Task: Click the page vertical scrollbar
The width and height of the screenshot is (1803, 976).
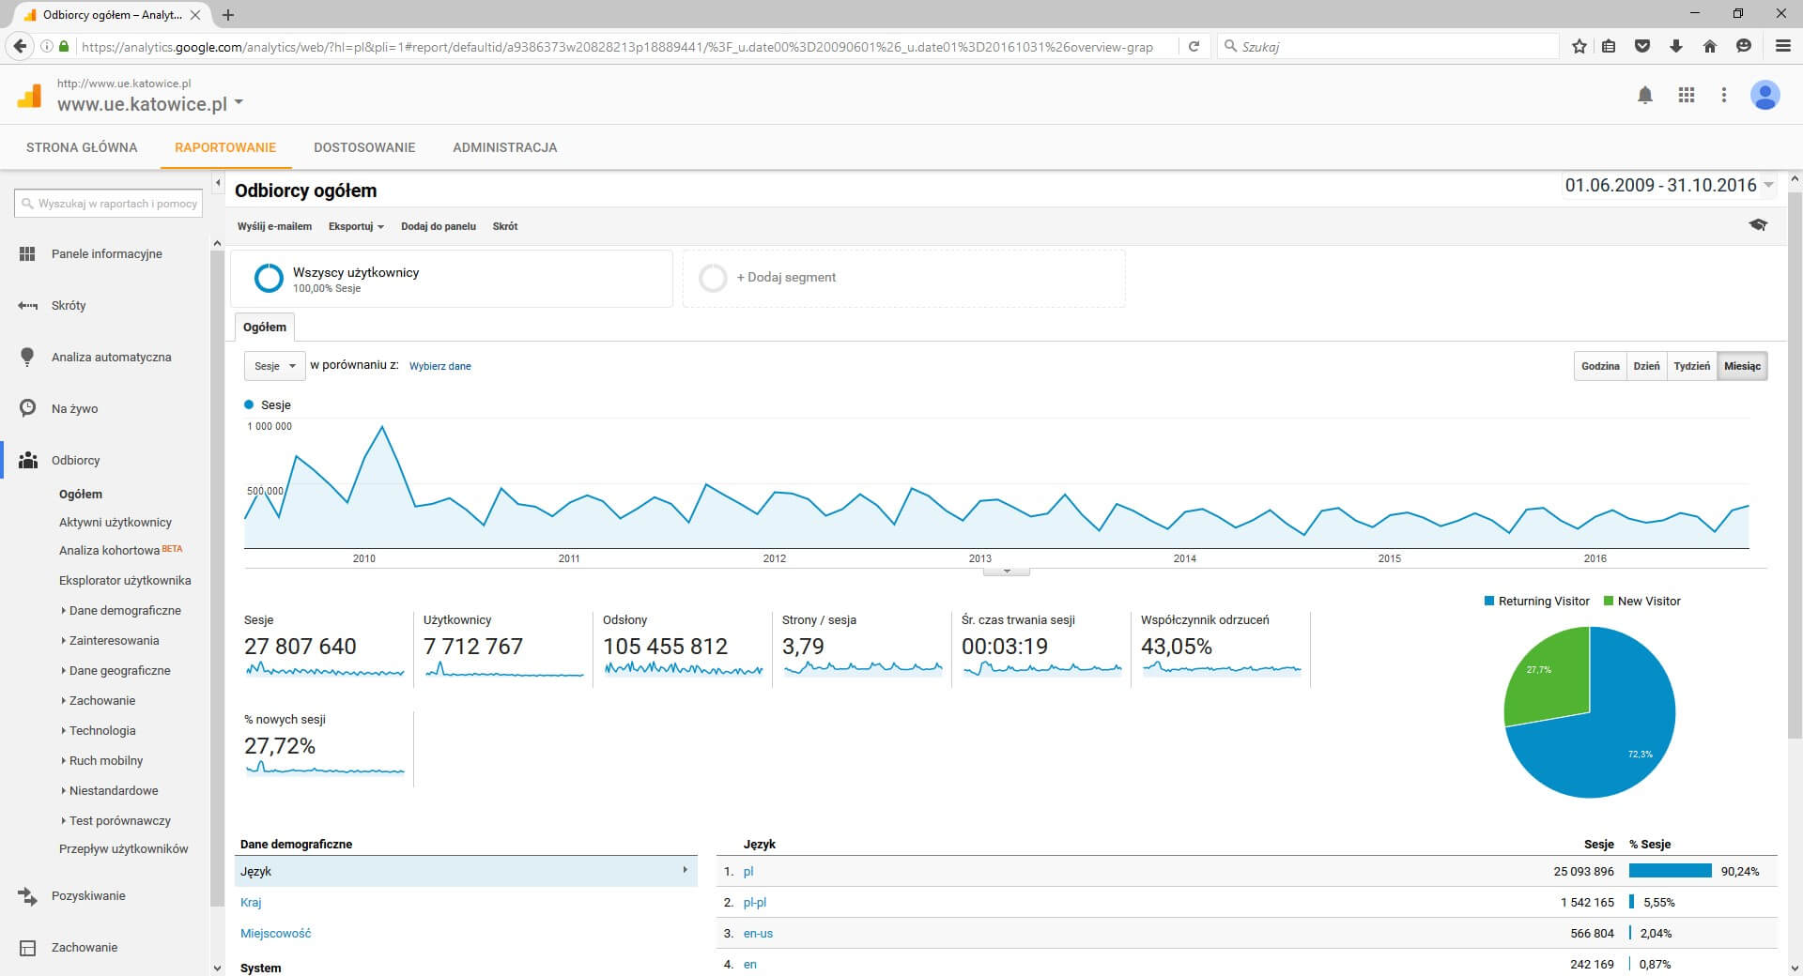Action: pos(1795,464)
